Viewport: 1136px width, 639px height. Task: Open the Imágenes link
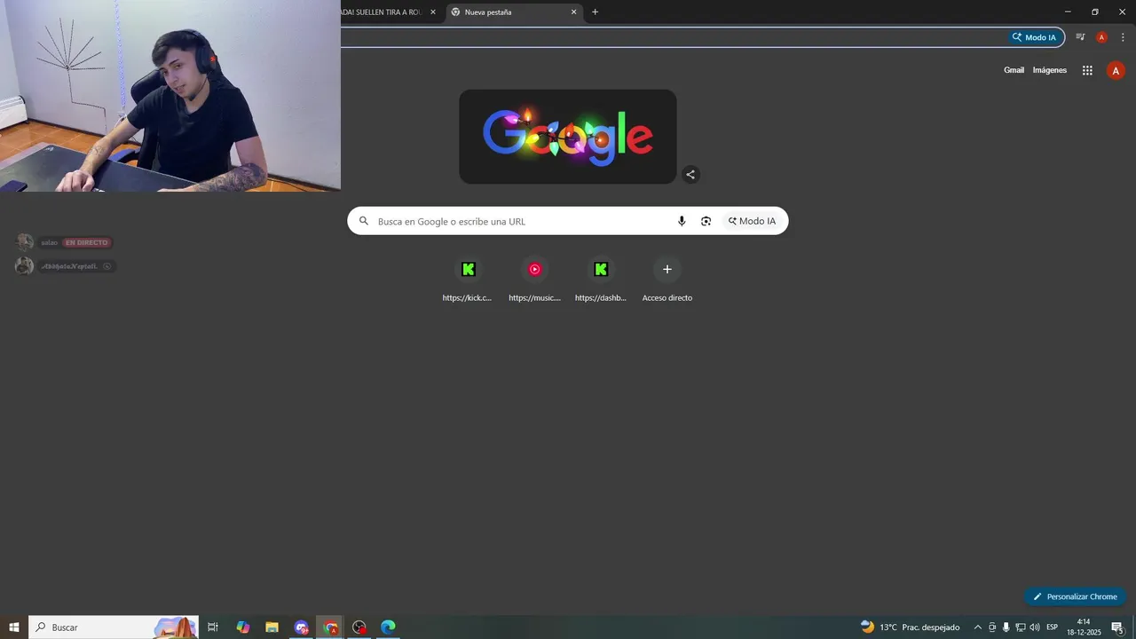[1050, 70]
